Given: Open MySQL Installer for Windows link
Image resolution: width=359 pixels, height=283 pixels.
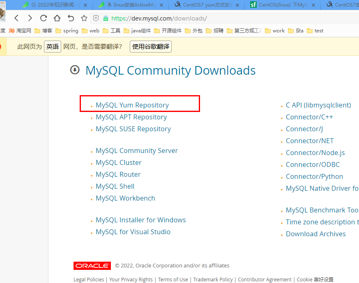Looking at the screenshot, I should (141, 220).
